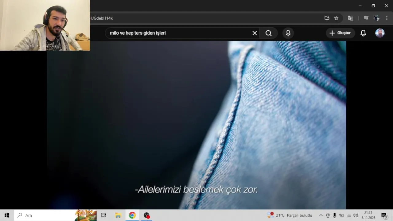Open the battery status icon

341,215
